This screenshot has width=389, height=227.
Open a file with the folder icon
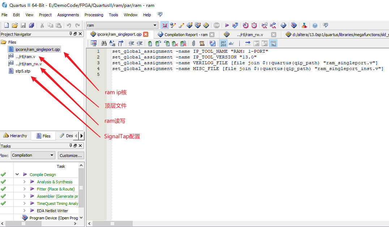click(x=14, y=25)
